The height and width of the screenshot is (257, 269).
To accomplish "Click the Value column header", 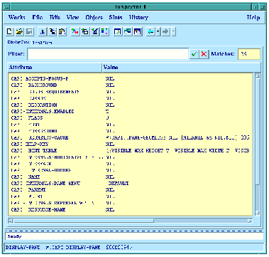I will pos(181,68).
